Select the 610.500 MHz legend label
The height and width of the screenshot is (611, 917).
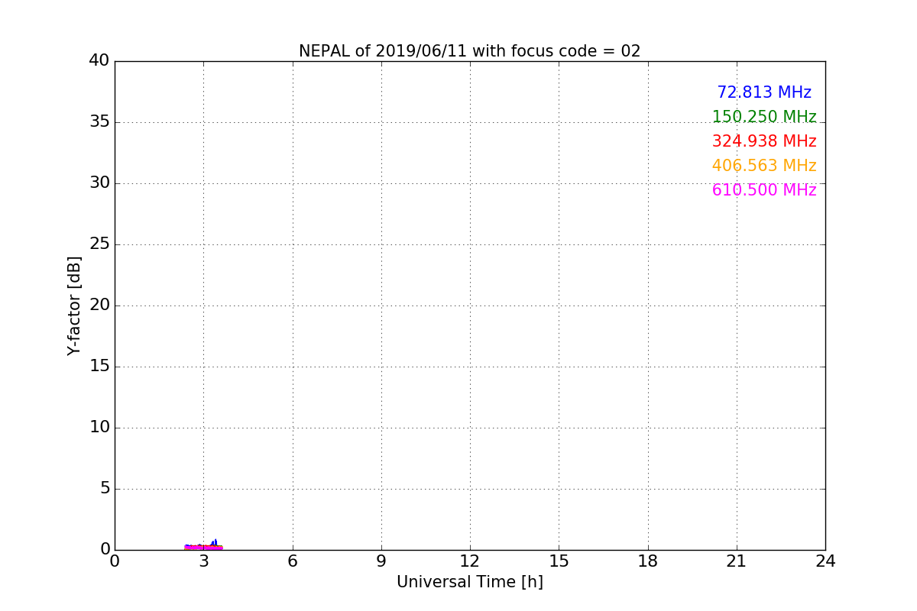coord(764,190)
